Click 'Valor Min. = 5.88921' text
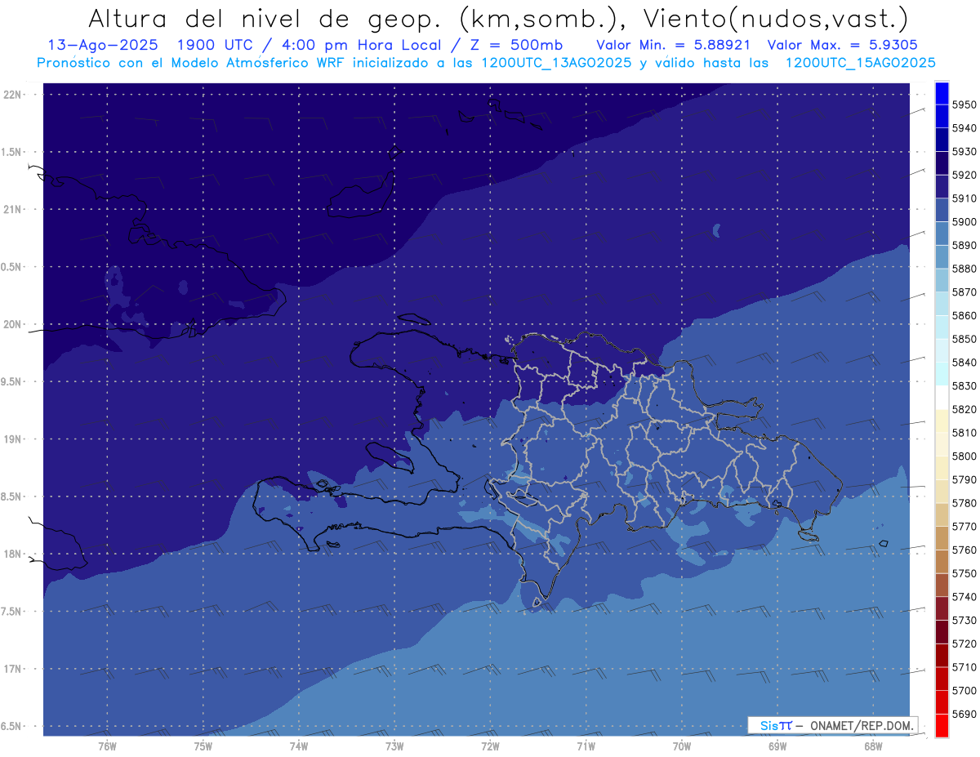Viewport: 980px width, 757px height. pyautogui.click(x=674, y=45)
